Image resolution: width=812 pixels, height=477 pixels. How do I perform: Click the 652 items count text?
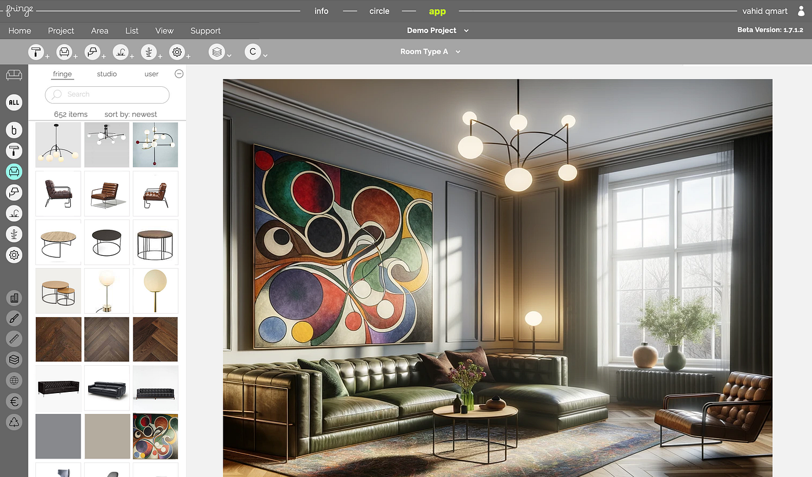coord(71,114)
